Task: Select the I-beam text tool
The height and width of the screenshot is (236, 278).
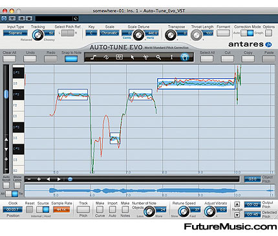Action: [x=171, y=58]
